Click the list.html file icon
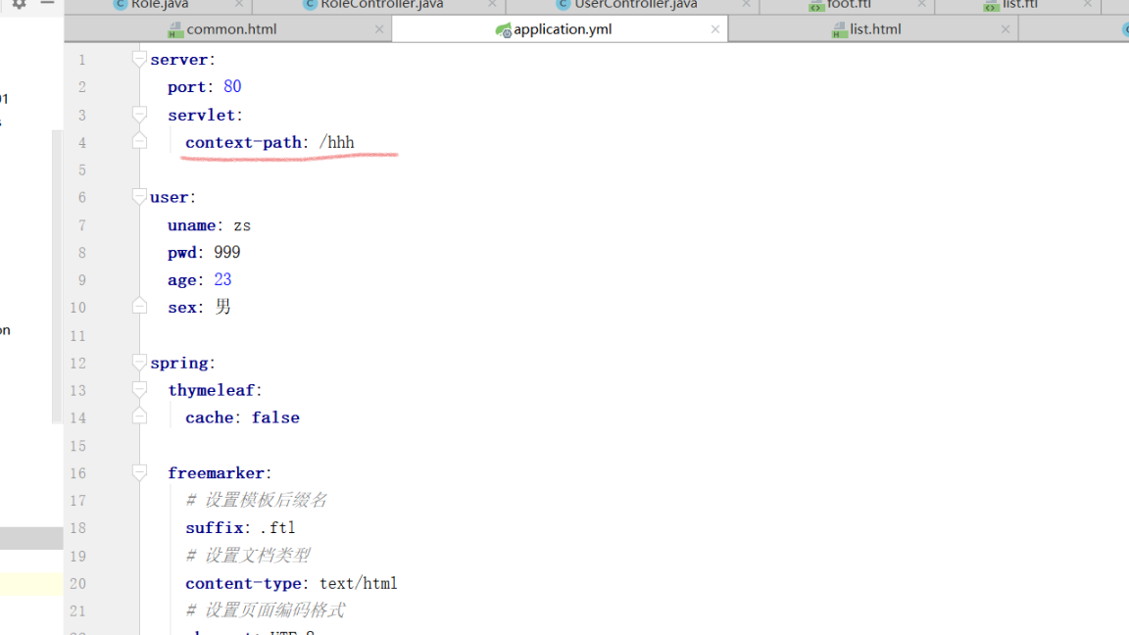Image resolution: width=1129 pixels, height=635 pixels. pos(839,29)
